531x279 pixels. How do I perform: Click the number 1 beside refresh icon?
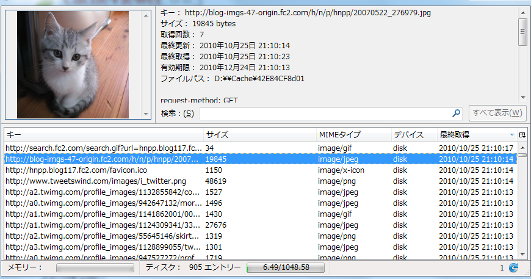tap(502, 268)
